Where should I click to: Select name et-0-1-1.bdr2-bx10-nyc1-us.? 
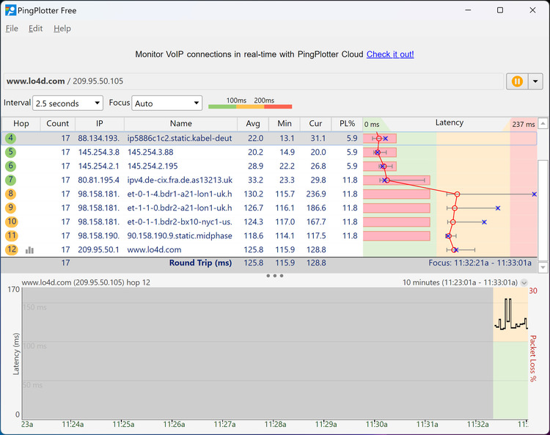[x=180, y=222]
